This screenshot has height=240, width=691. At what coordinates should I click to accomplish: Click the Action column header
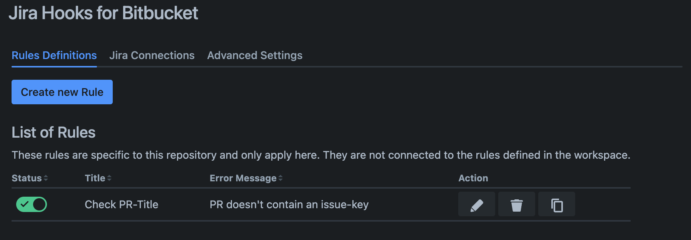[473, 178]
